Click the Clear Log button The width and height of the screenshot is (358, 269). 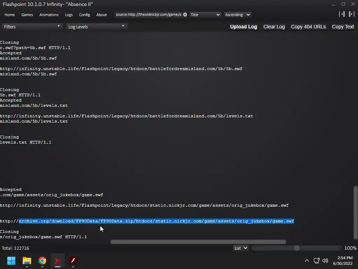[x=274, y=27]
